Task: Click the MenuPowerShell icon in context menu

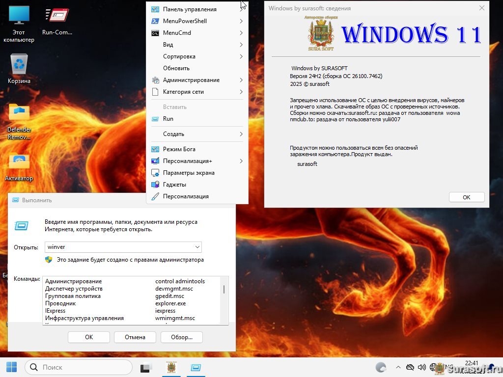Action: pyautogui.click(x=155, y=21)
